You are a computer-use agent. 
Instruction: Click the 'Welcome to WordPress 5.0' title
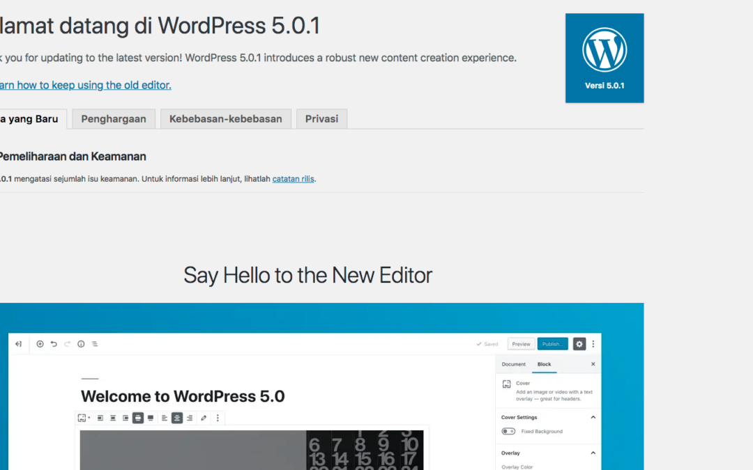click(183, 396)
